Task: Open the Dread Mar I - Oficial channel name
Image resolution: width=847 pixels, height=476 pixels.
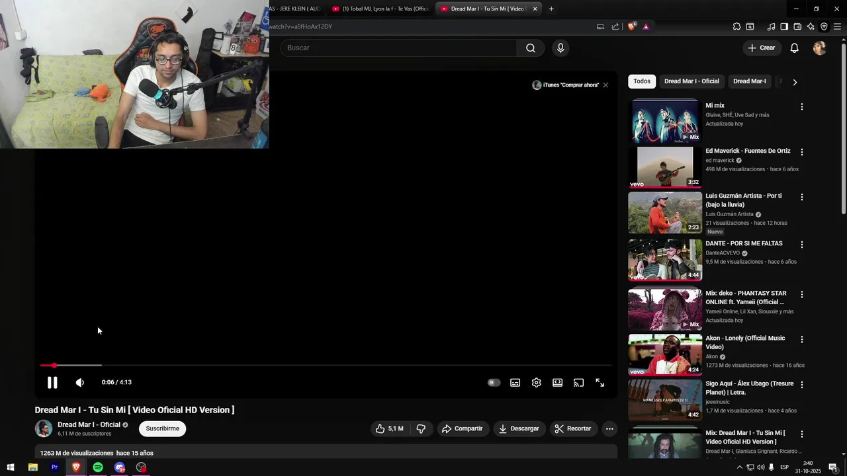Action: tap(89, 424)
